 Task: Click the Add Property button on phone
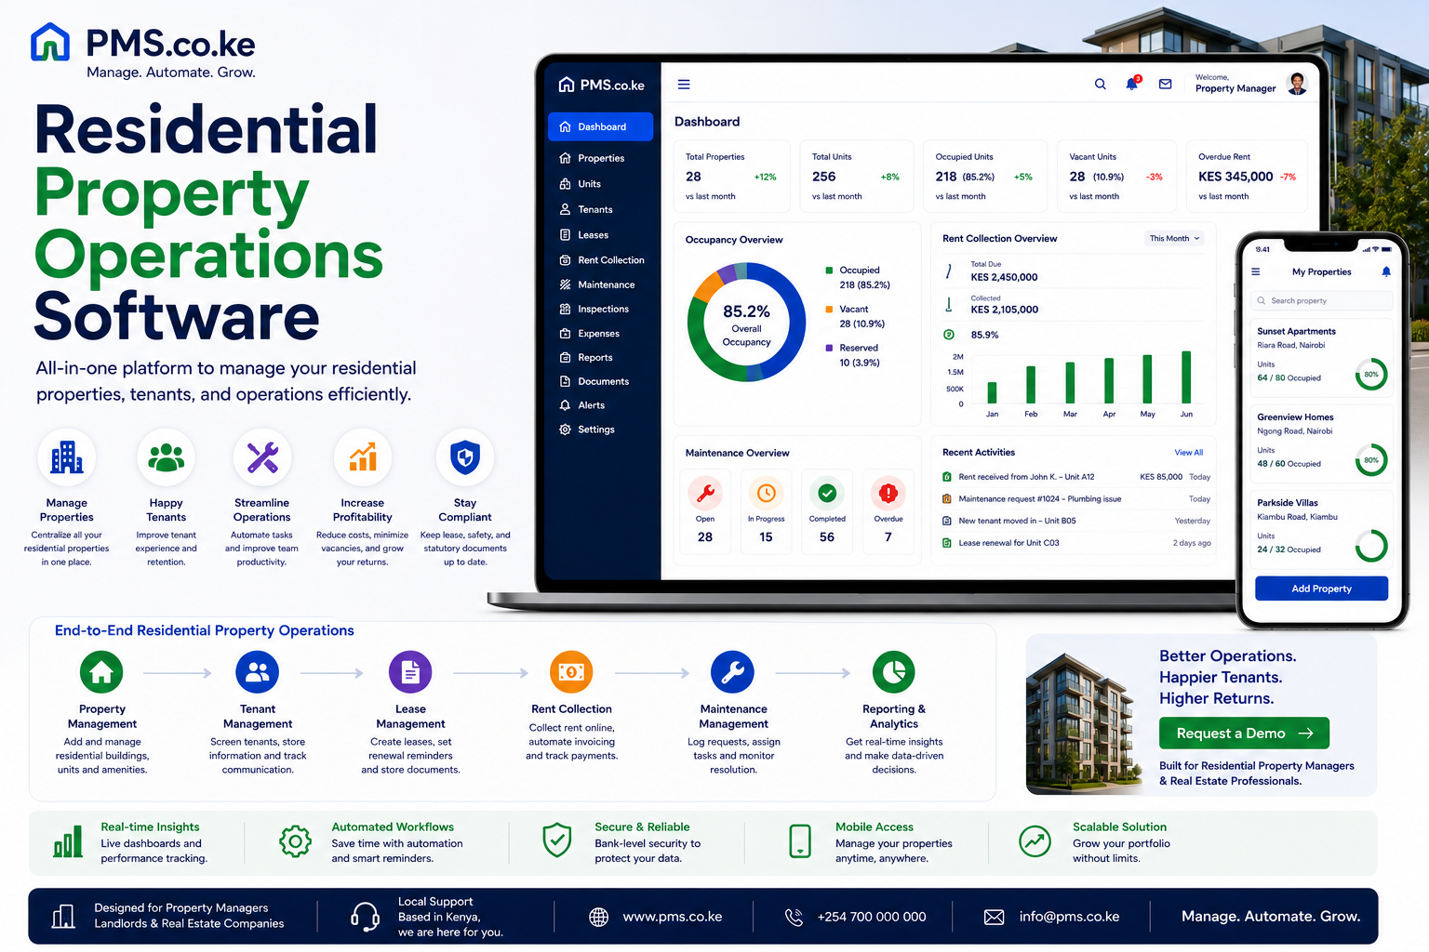click(x=1321, y=588)
